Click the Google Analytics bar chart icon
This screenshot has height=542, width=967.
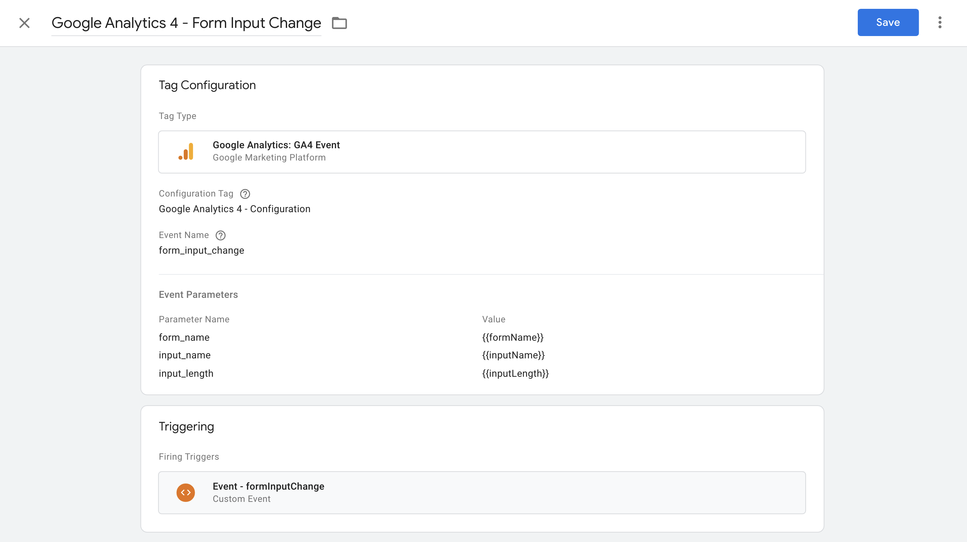(186, 152)
